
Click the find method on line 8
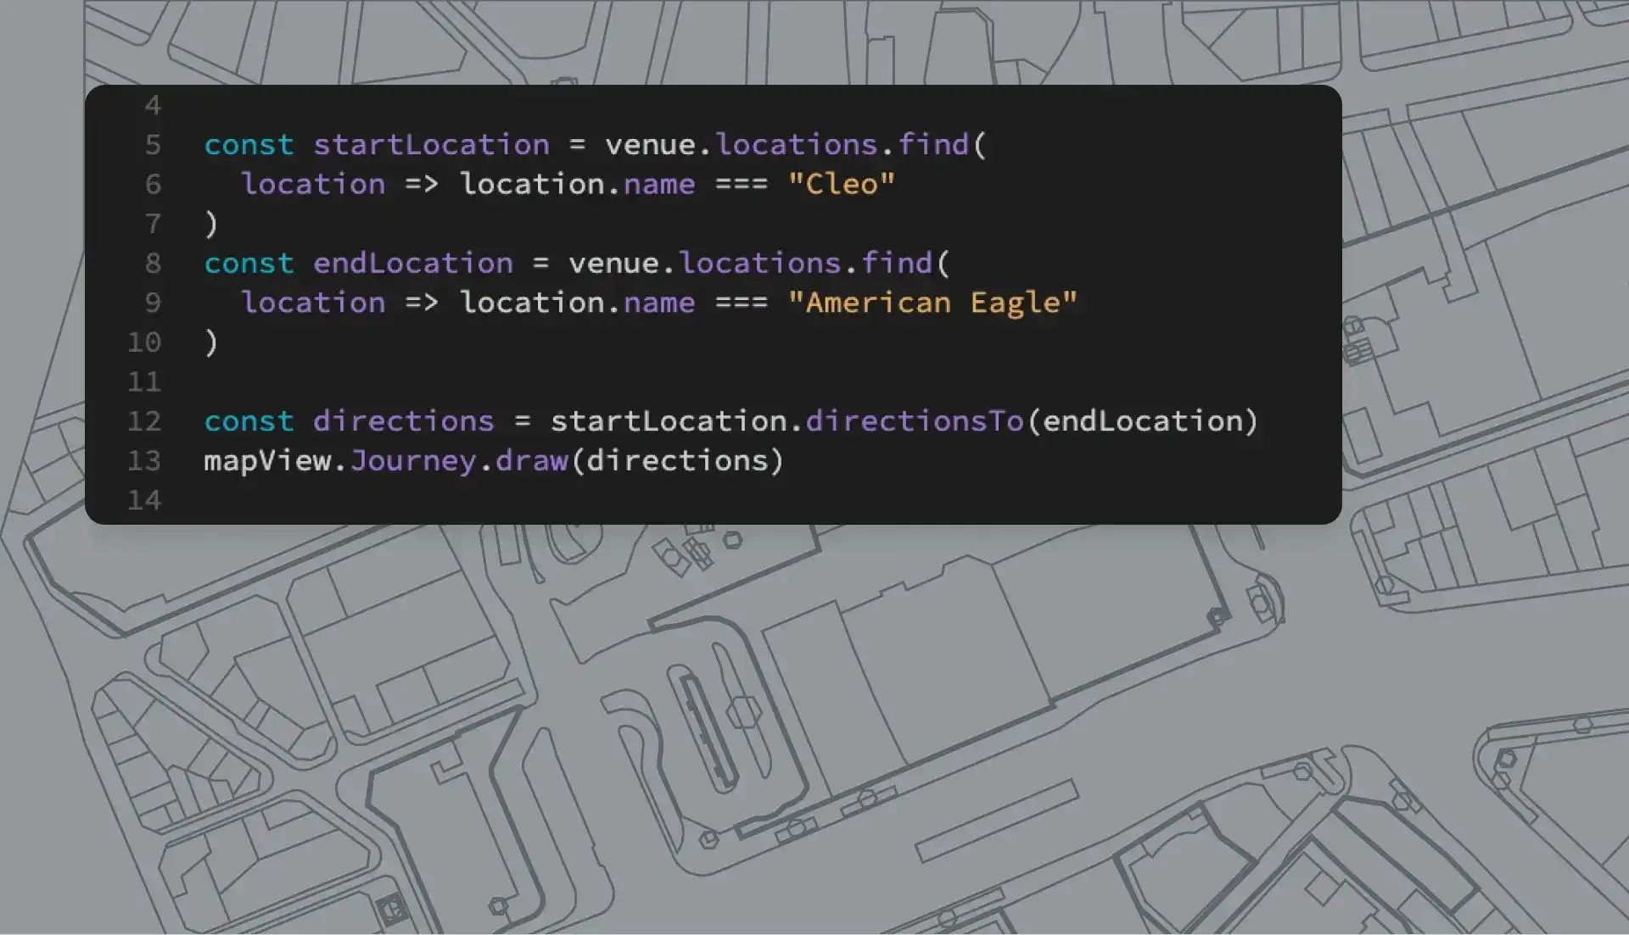[x=897, y=263]
